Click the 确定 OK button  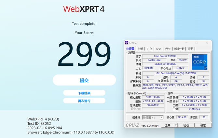pos(203,125)
